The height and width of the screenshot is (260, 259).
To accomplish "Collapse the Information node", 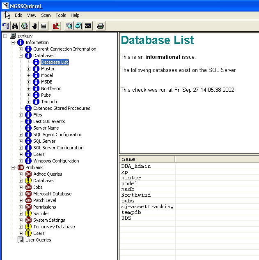I will pyautogui.click(x=13, y=42).
